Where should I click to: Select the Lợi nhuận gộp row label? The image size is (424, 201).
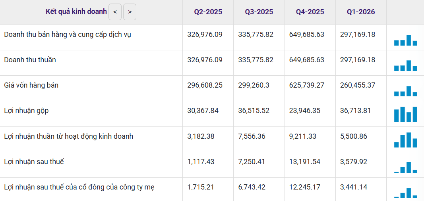pyautogui.click(x=27, y=111)
